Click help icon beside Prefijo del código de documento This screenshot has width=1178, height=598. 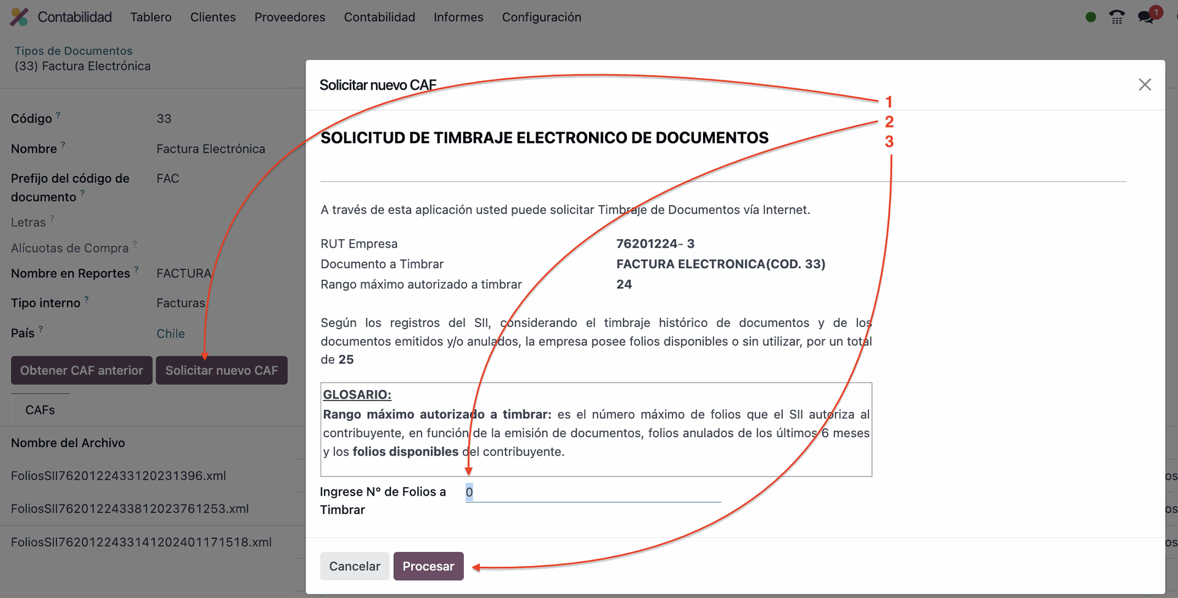tap(82, 193)
